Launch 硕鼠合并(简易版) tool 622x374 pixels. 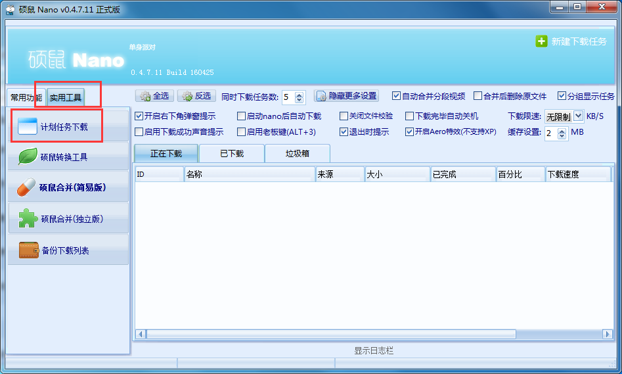68,187
